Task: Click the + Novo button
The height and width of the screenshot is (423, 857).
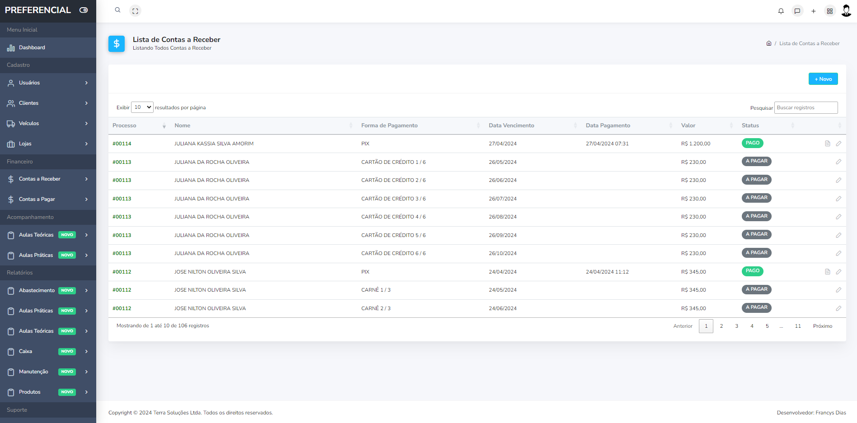Action: coord(823,79)
